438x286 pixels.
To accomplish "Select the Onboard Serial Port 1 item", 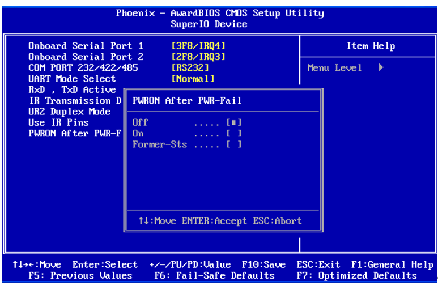I will coord(86,46).
